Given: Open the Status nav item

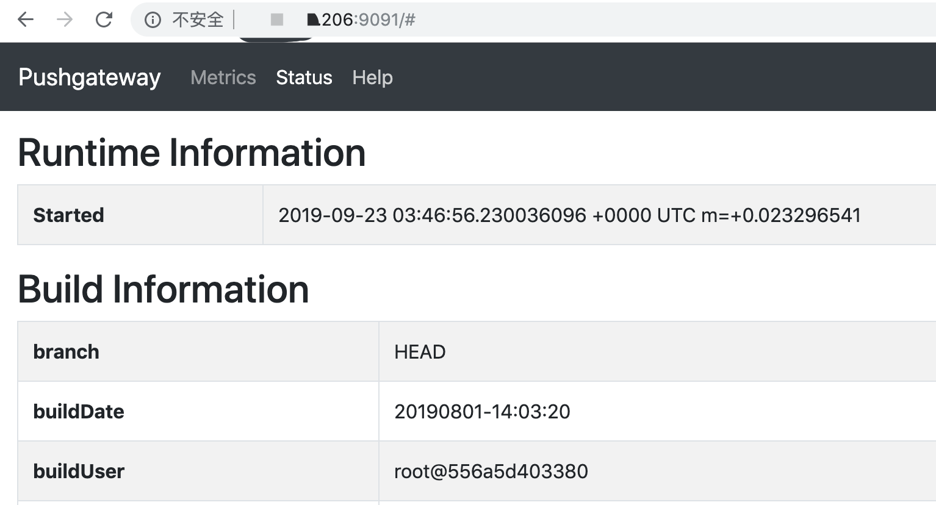Looking at the screenshot, I should tap(304, 77).
